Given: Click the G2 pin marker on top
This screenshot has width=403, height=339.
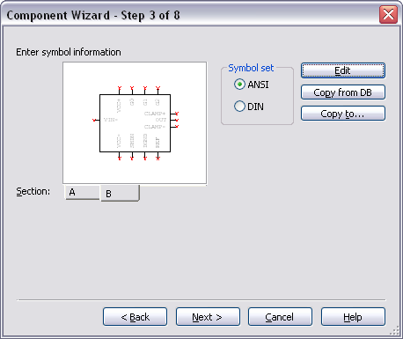Looking at the screenshot, I should click(158, 88).
